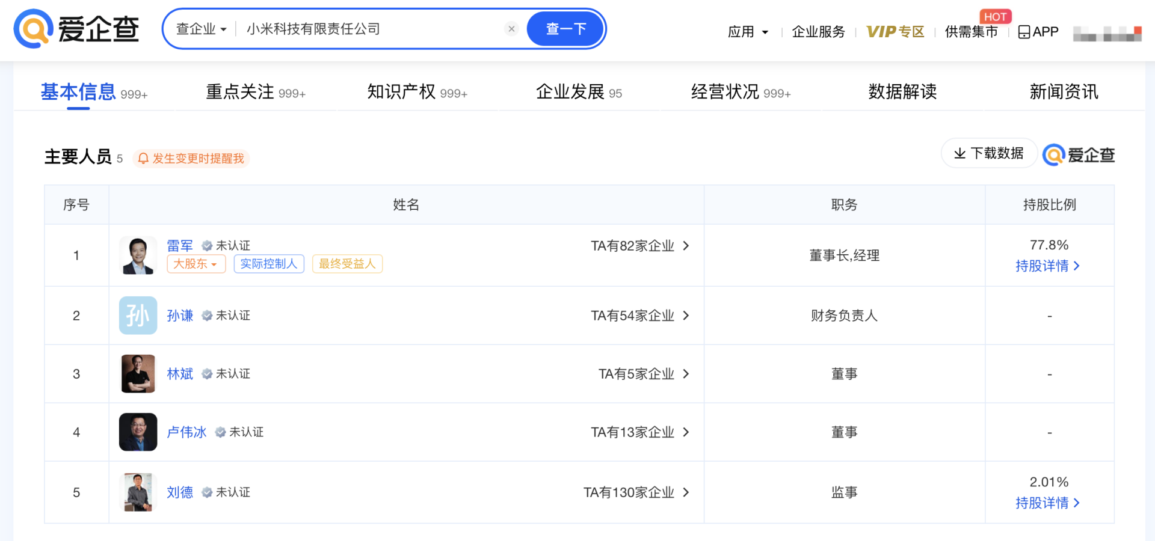Click the 职务 column header
This screenshot has height=541, width=1155.
coord(844,205)
